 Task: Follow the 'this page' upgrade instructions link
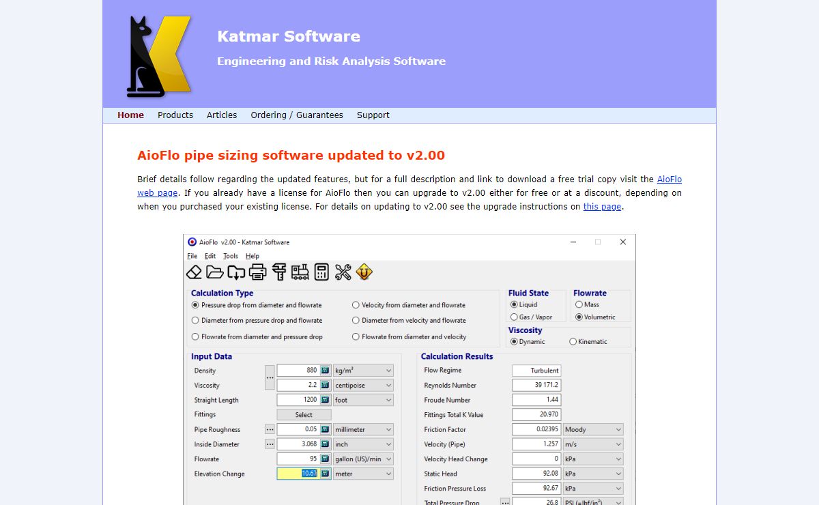click(602, 207)
